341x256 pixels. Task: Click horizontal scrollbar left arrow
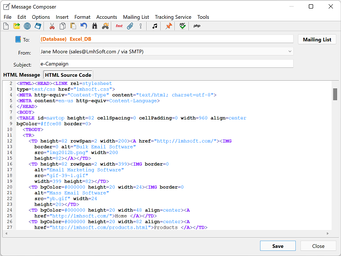6,233
